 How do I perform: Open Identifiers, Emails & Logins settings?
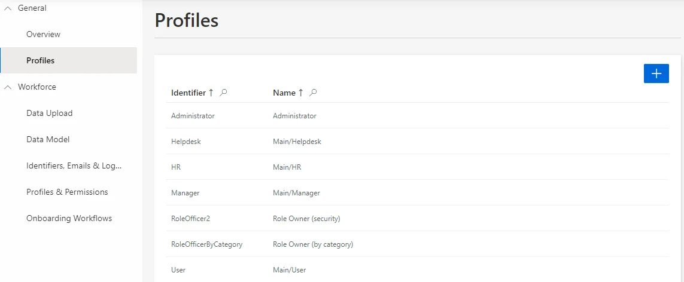(x=74, y=166)
